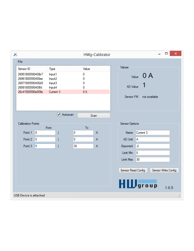Click the sensor Name field 'Current 3'
The width and height of the screenshot is (194, 251).
click(153, 133)
